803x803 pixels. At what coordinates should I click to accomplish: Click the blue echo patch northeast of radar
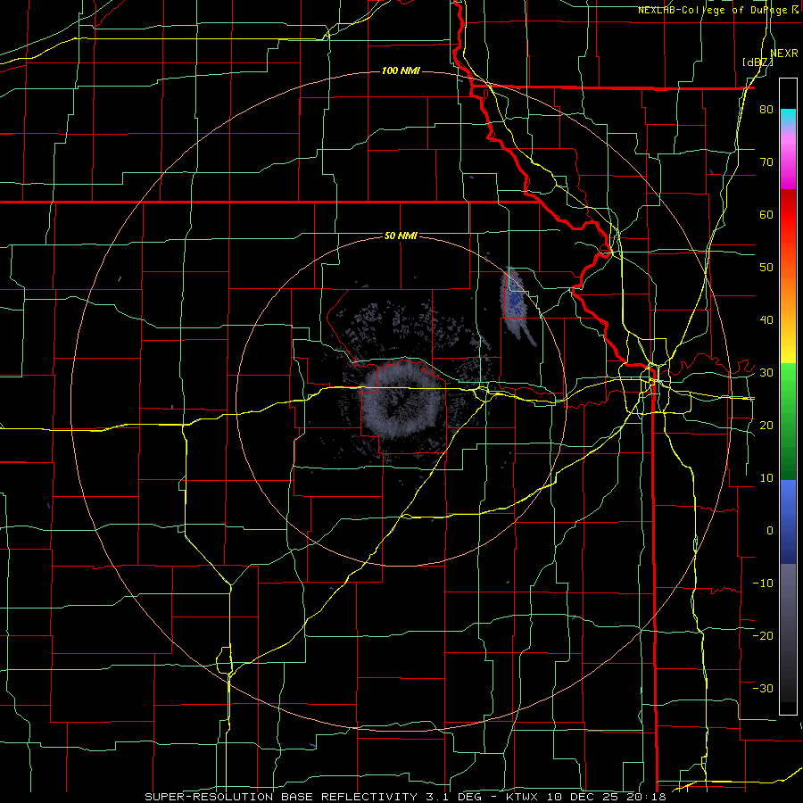click(517, 306)
